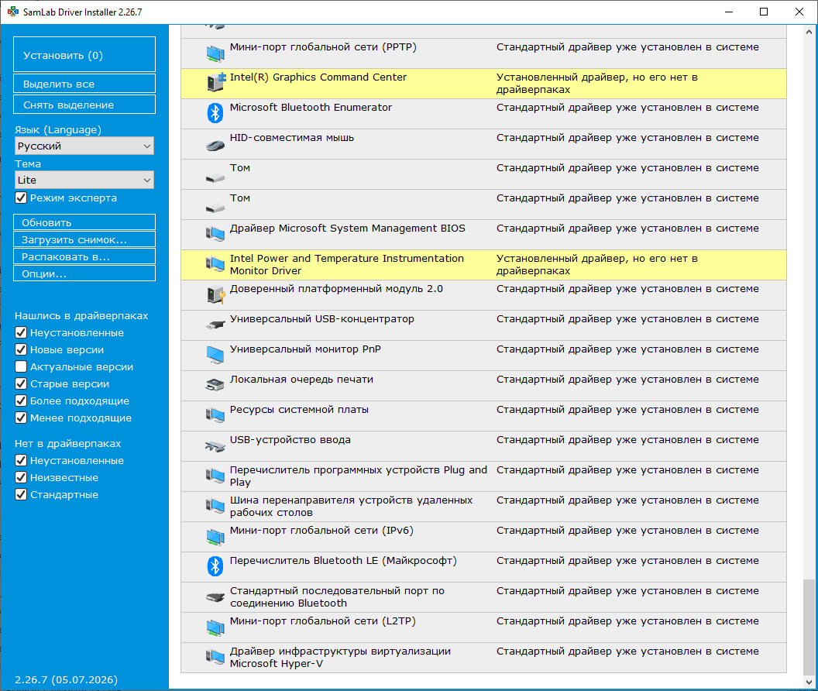Click the Локальная очередь печати printer icon
Screen dimensions: 818x691
tap(215, 385)
